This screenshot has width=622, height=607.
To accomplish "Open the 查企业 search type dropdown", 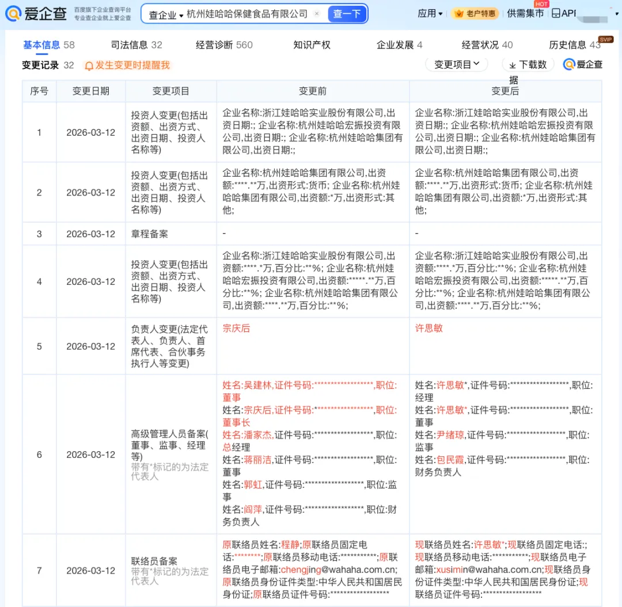I will coord(165,14).
